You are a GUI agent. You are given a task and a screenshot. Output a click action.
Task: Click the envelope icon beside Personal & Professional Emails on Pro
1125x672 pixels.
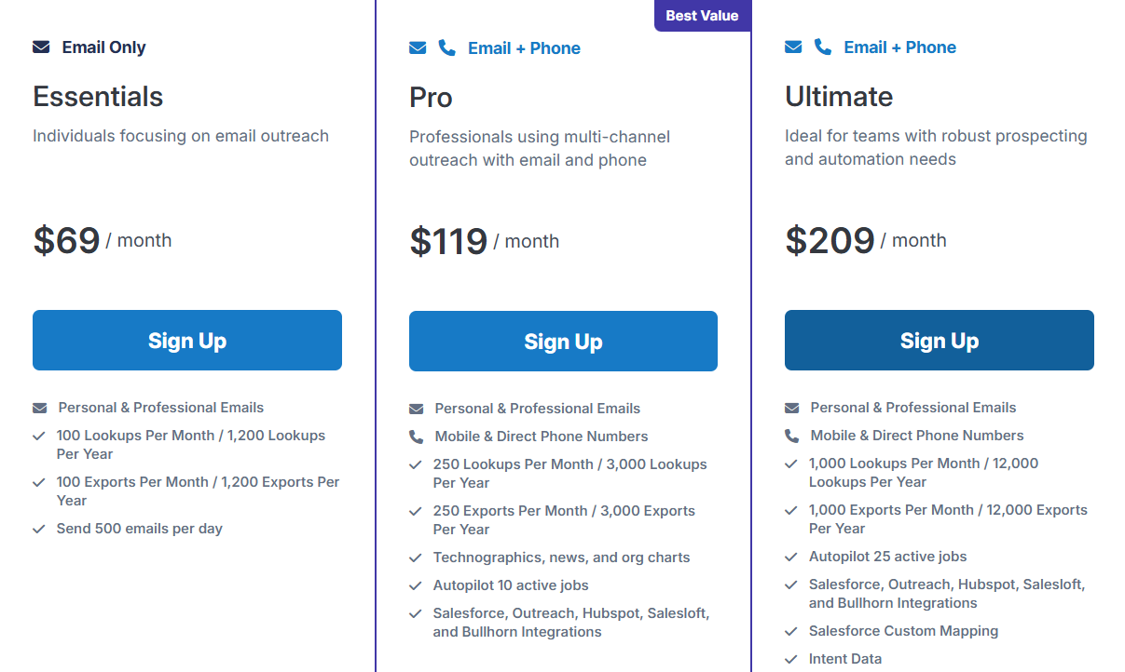(x=415, y=408)
